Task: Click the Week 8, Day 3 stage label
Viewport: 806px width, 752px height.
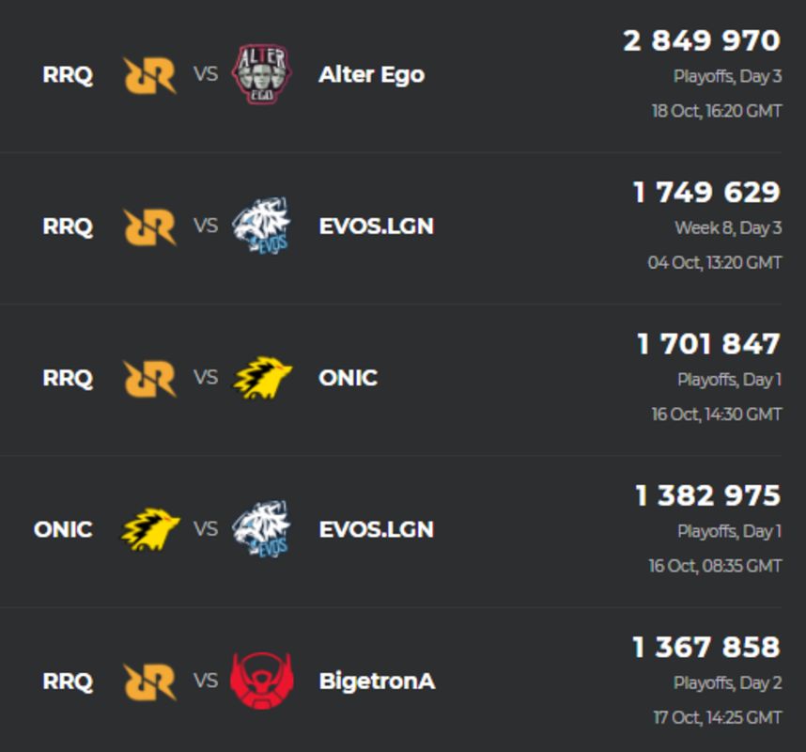Action: click(x=728, y=227)
